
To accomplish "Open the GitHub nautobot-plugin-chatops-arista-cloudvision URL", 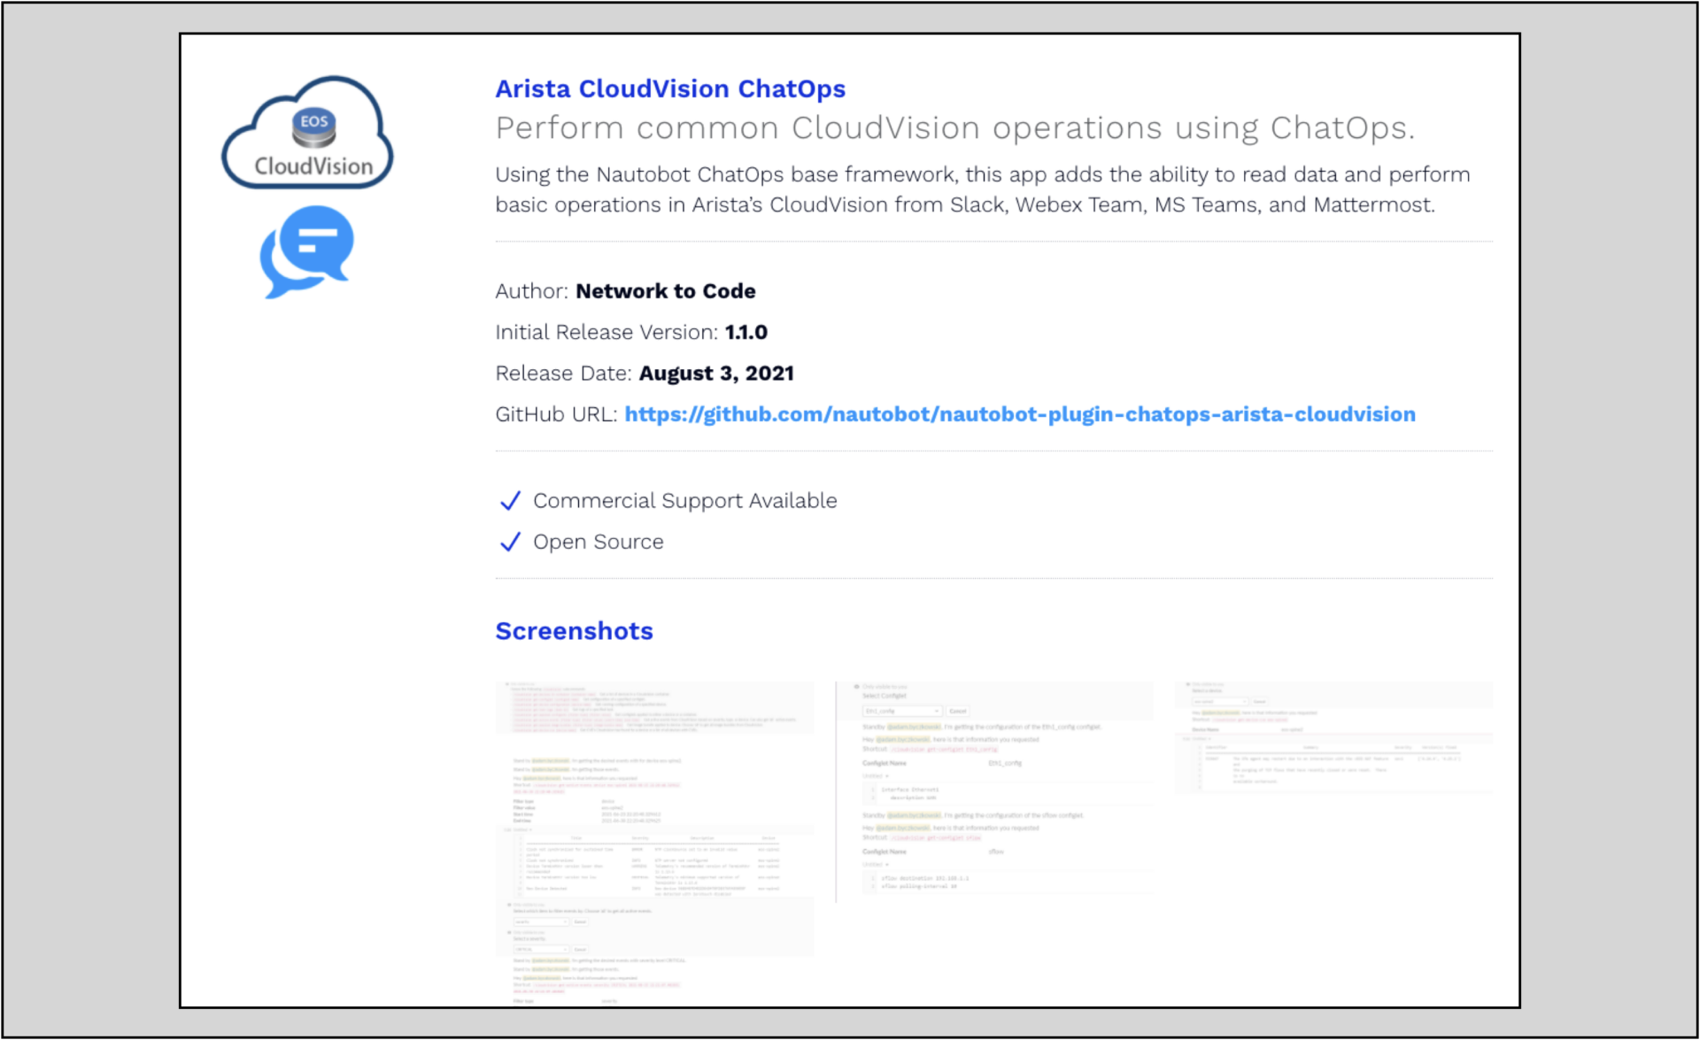I will 1020,414.
